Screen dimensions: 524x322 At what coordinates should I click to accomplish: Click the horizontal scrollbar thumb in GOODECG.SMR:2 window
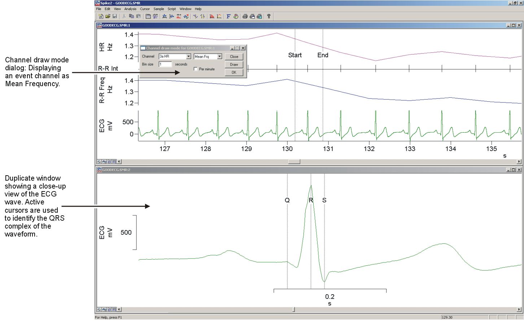click(293, 309)
